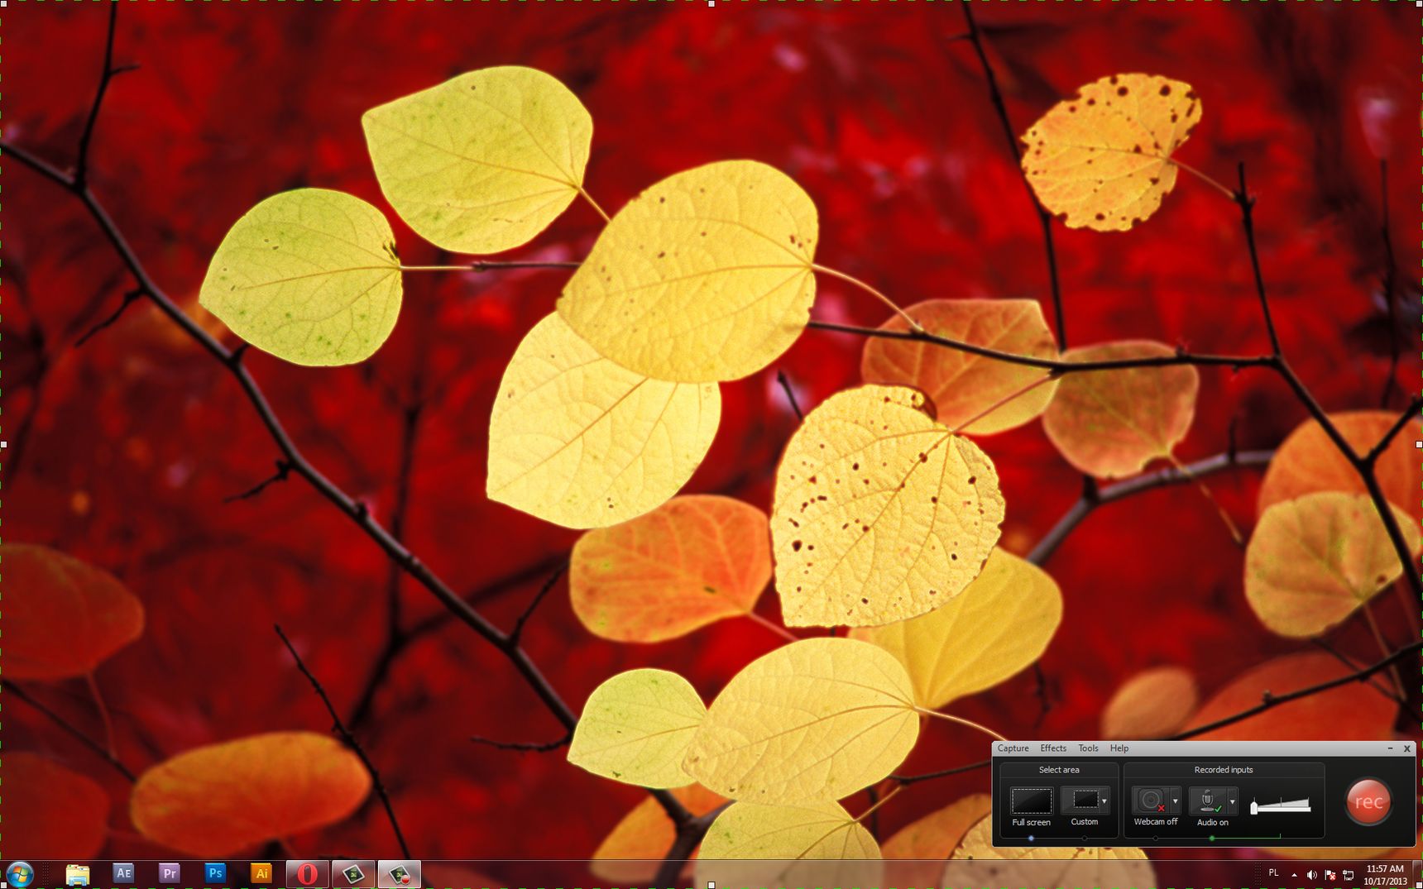
Task: Open Windows Explorer from the taskbar
Action: tap(78, 874)
